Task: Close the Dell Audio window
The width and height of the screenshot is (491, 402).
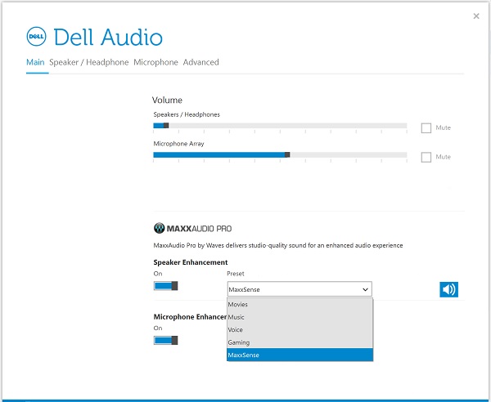Action: [476, 16]
